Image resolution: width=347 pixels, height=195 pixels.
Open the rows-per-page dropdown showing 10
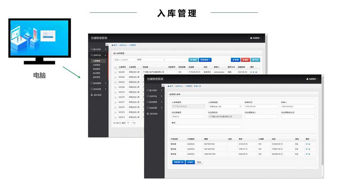(129, 123)
